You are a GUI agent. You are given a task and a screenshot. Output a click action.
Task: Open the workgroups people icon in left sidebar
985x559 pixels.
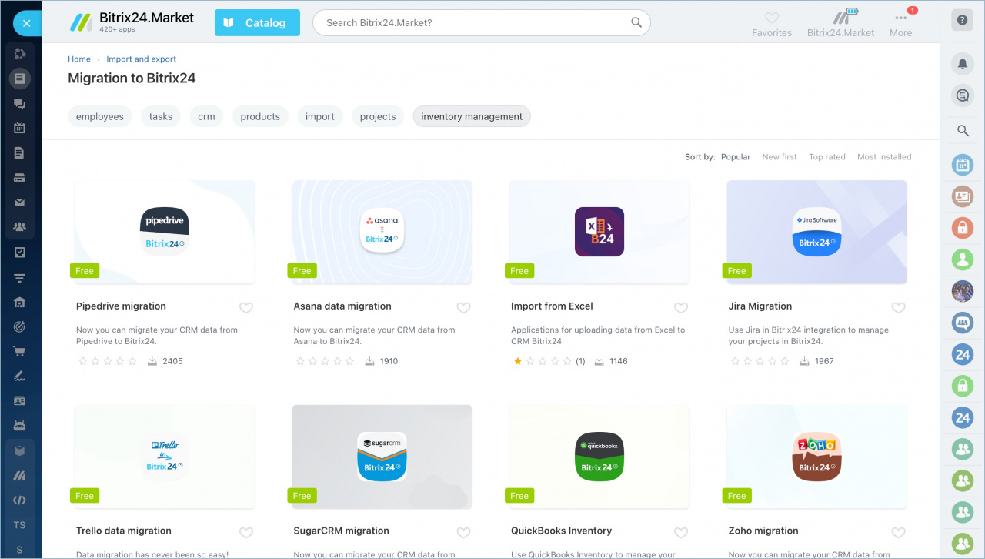(20, 227)
